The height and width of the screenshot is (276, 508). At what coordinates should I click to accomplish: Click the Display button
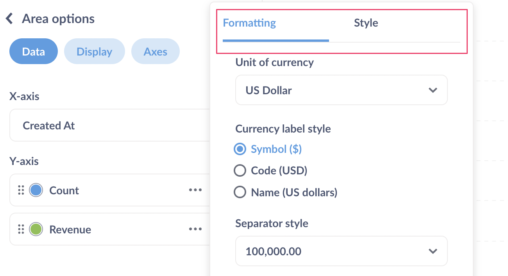pyautogui.click(x=94, y=51)
